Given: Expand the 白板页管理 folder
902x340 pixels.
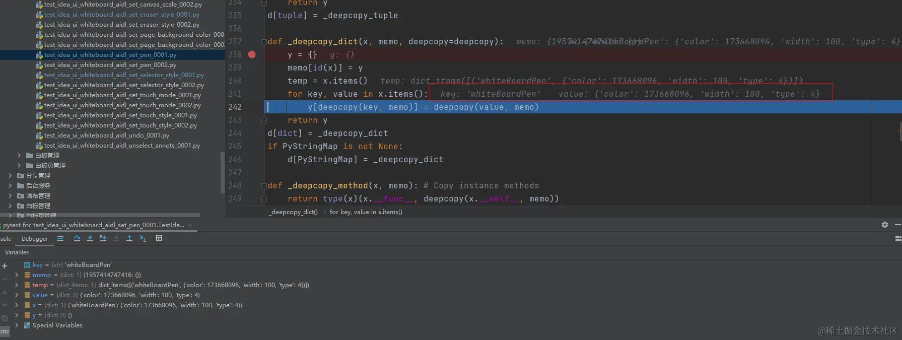Looking at the screenshot, I should pyautogui.click(x=19, y=166).
